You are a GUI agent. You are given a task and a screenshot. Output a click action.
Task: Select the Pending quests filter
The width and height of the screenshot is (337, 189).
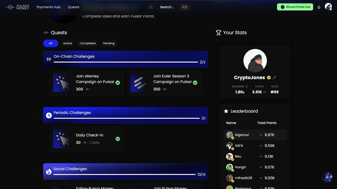(x=109, y=43)
